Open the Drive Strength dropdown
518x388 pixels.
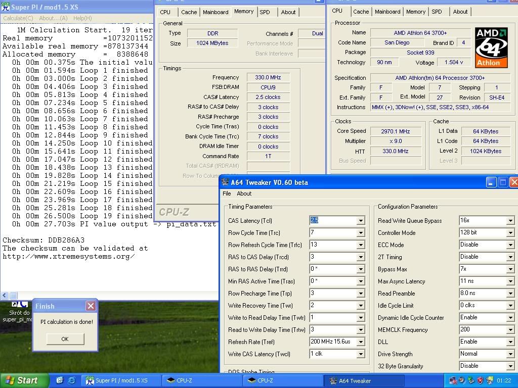(510, 354)
